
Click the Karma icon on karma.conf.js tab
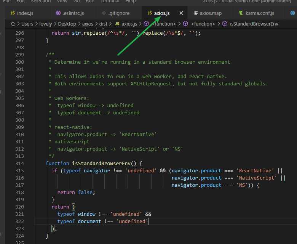coord(241,13)
